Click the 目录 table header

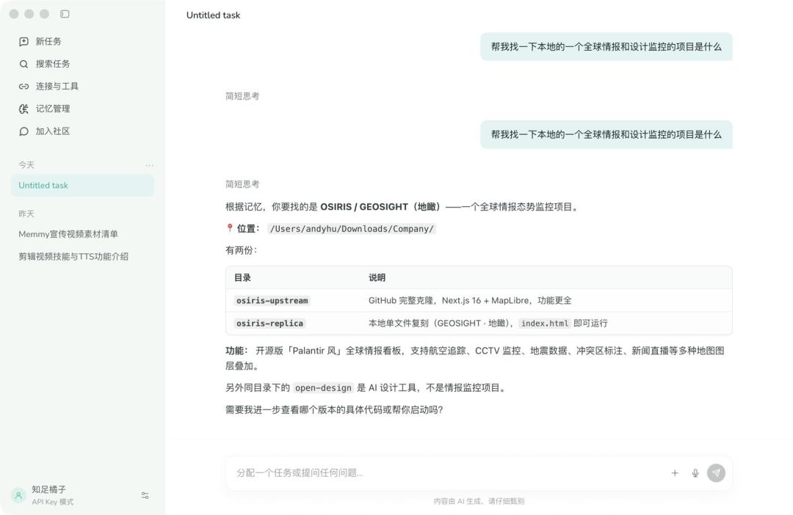point(242,277)
